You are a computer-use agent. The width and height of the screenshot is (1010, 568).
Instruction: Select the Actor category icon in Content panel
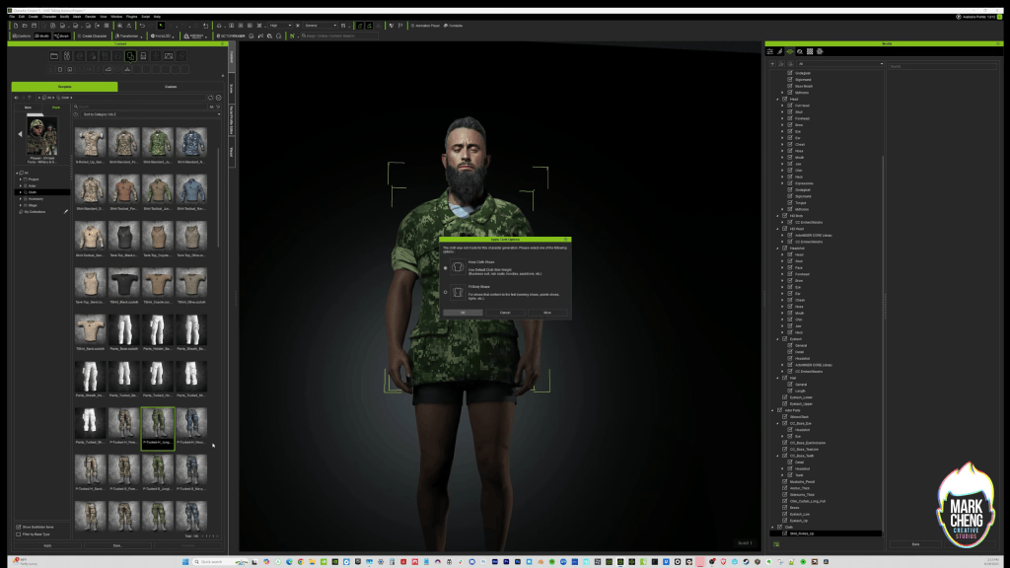(x=67, y=56)
